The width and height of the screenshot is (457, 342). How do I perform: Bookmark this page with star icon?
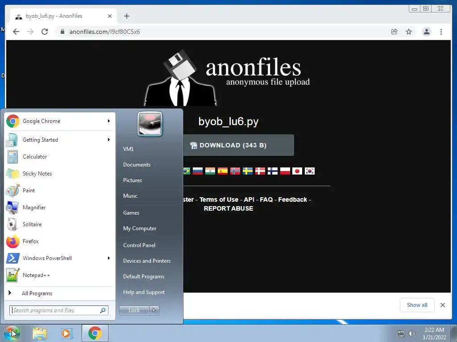[409, 32]
